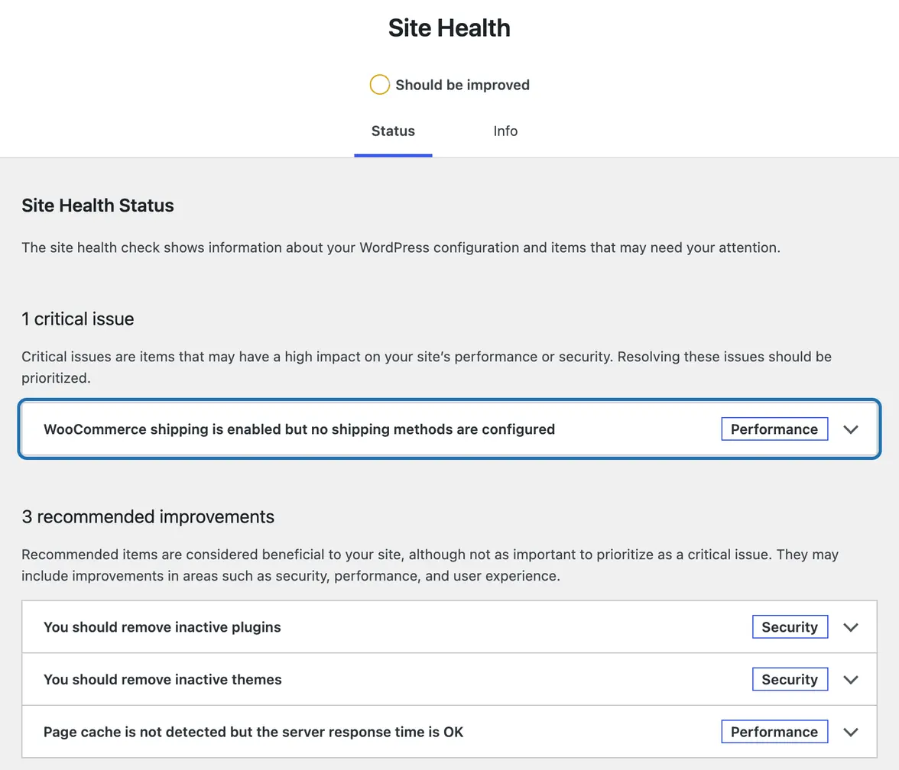Click the Site Health title

pos(449,28)
